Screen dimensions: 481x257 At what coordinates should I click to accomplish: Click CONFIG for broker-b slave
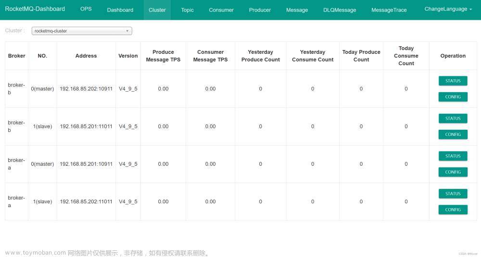pyautogui.click(x=453, y=134)
